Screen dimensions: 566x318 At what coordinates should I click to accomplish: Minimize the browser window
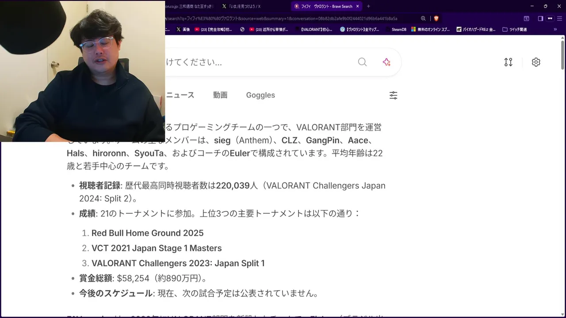point(532,6)
